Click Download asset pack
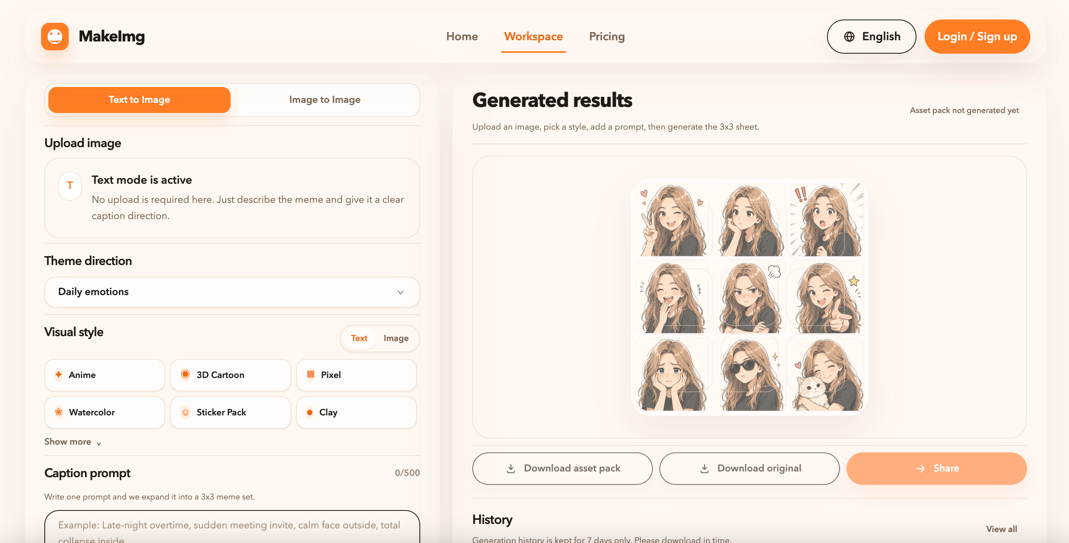Image resolution: width=1069 pixels, height=543 pixels. (562, 468)
